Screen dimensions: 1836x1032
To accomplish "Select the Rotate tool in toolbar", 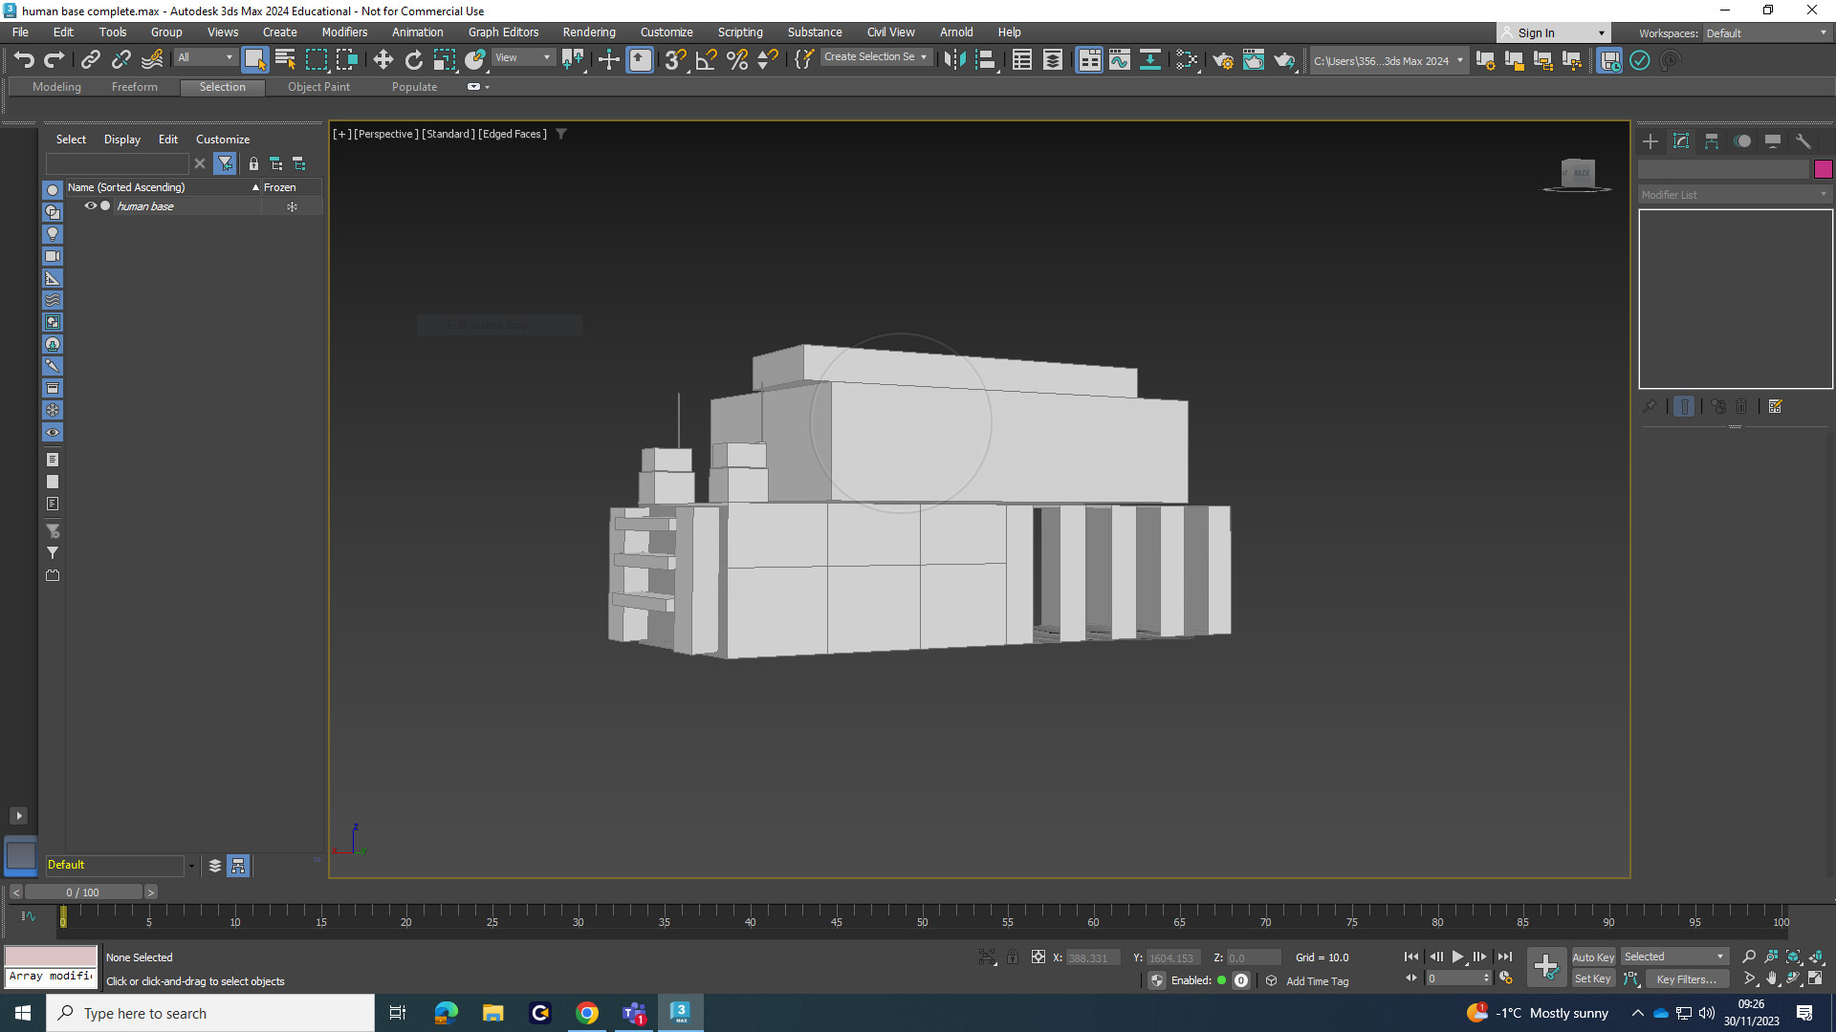I will tap(413, 60).
